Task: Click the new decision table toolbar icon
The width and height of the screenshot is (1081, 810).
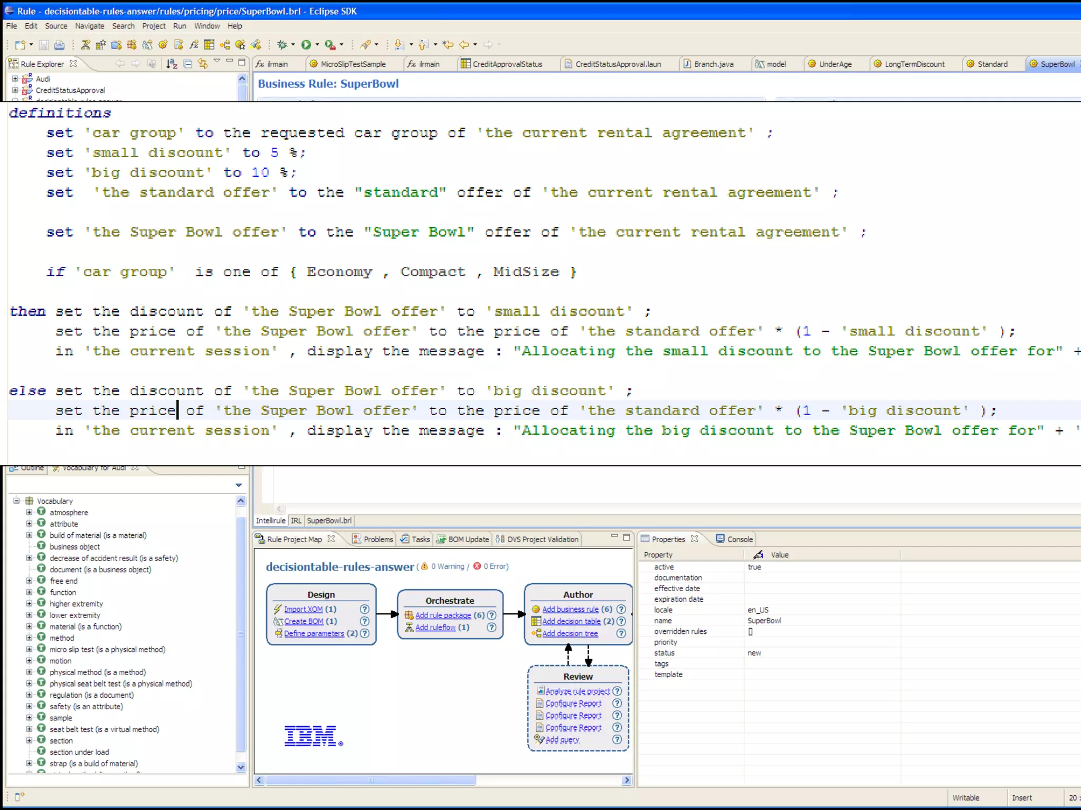Action: coord(209,45)
